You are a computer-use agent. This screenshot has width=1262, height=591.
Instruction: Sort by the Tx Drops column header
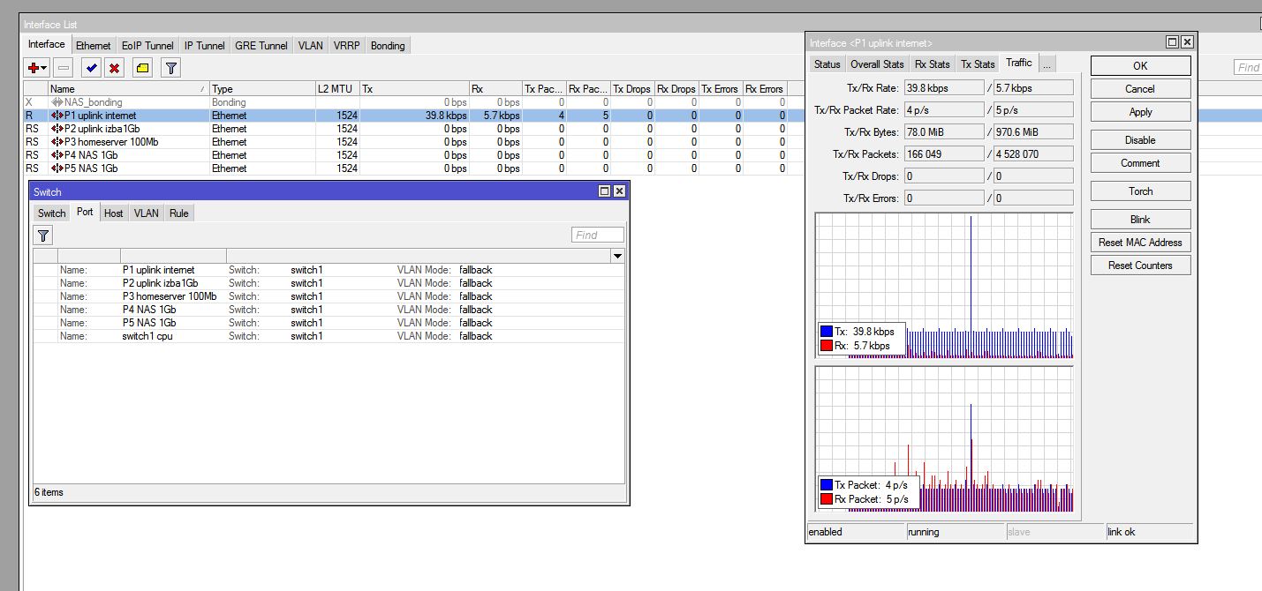tap(632, 89)
